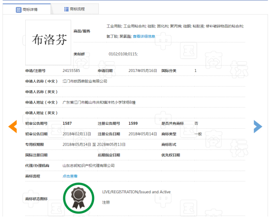This screenshot has width=274, height=217.
Task: Click the 商标形式 label
Action: pos(169,145)
